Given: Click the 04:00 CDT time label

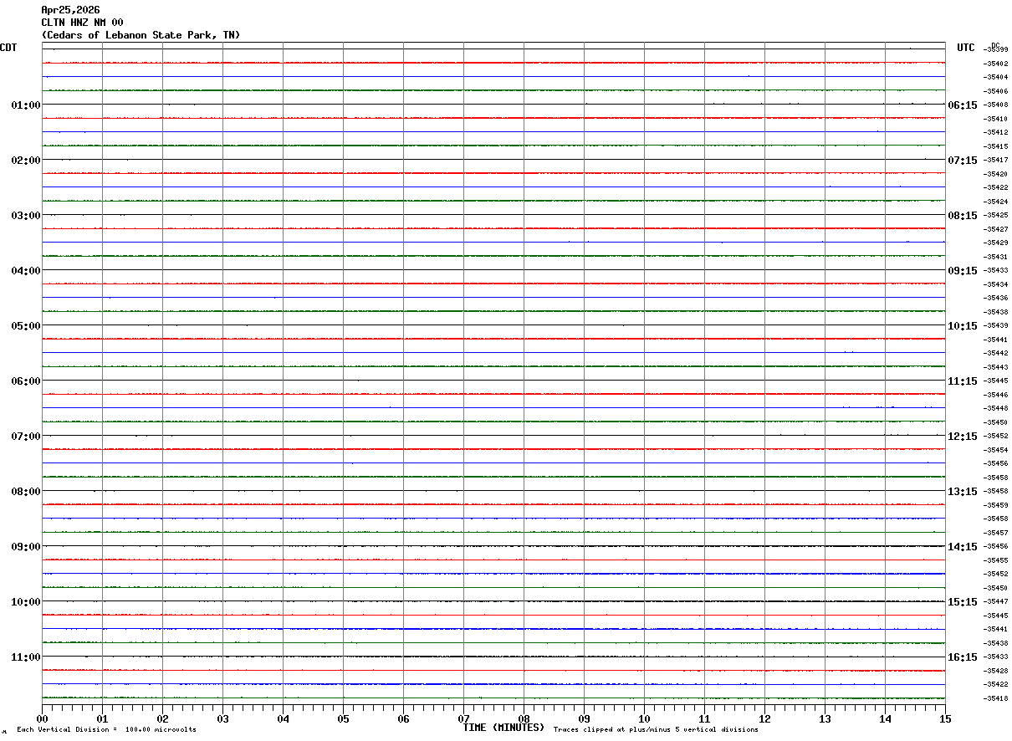Looking at the screenshot, I should click(x=26, y=270).
